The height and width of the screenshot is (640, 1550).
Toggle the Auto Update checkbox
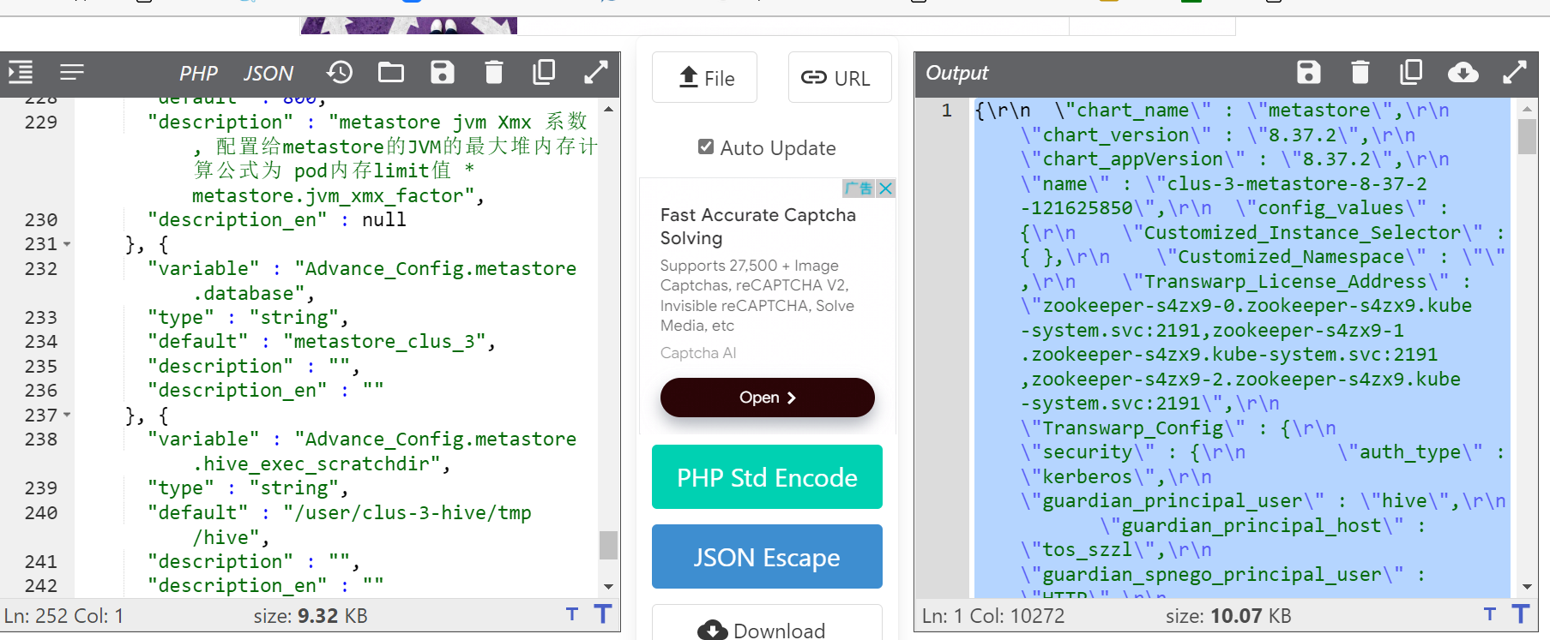[705, 147]
